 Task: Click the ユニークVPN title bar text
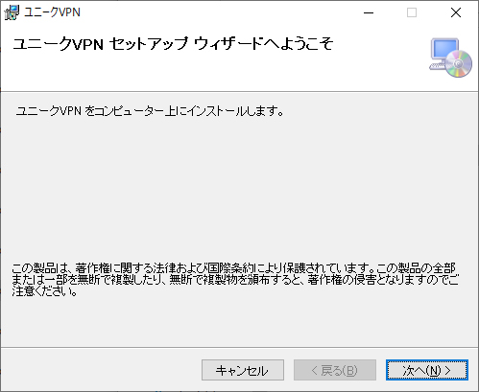(53, 12)
